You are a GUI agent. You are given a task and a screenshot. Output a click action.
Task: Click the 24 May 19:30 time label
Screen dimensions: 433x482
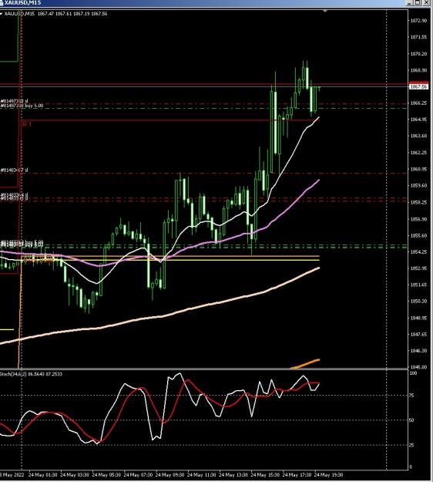[328, 475]
